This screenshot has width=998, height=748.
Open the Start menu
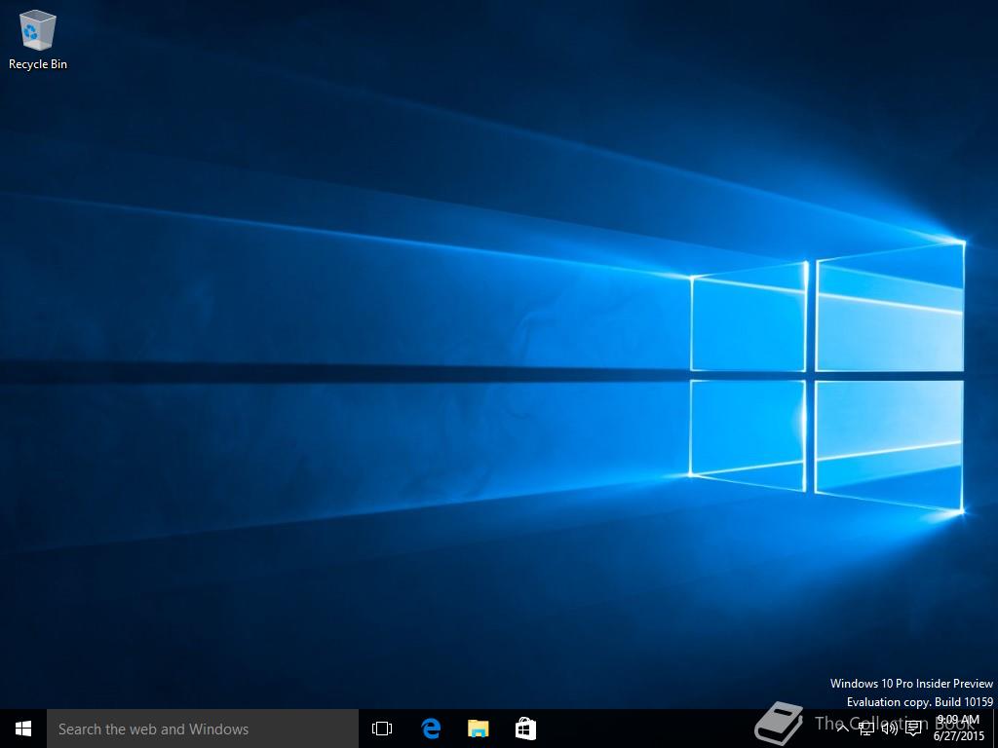pyautogui.click(x=23, y=729)
